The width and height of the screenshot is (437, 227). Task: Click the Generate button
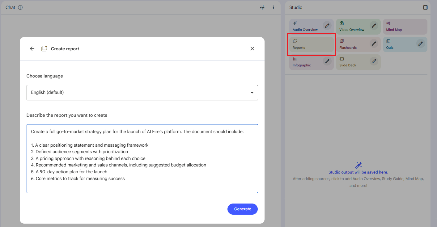click(x=243, y=209)
